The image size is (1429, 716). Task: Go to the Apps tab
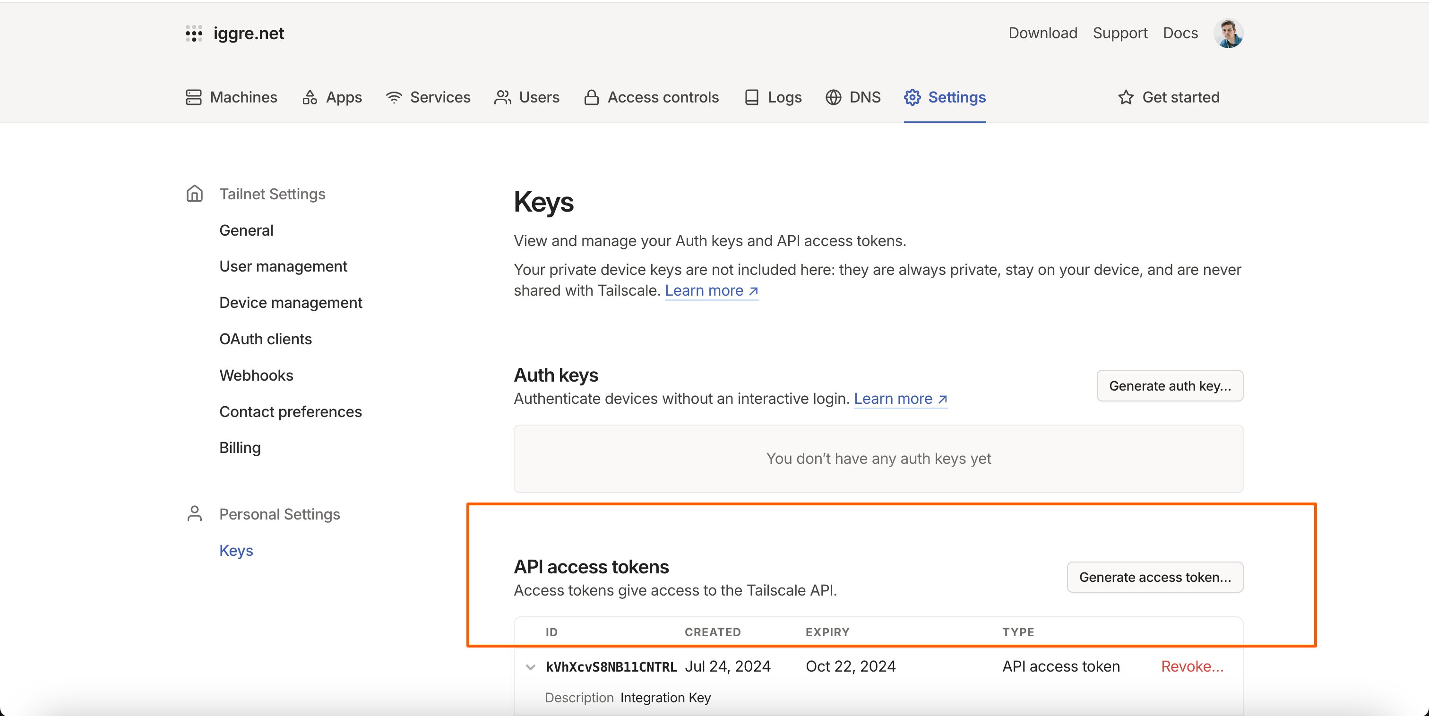coord(332,97)
